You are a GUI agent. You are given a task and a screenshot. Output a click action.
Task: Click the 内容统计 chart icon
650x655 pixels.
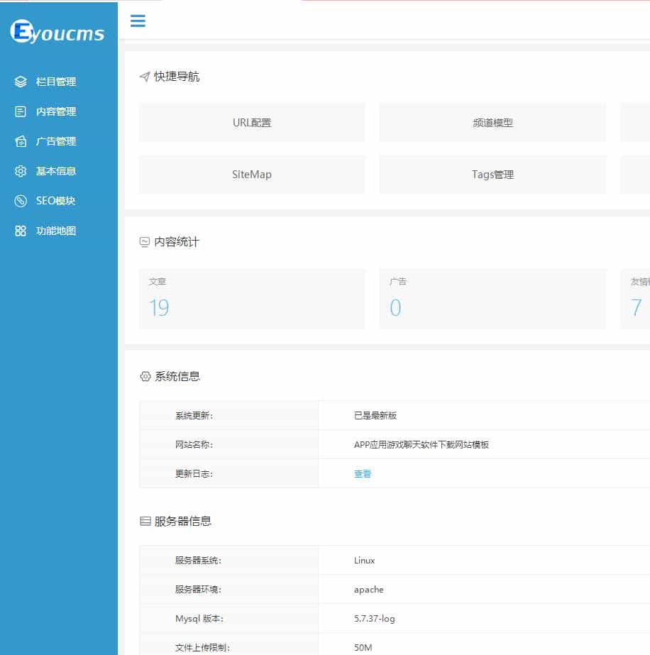click(x=145, y=242)
